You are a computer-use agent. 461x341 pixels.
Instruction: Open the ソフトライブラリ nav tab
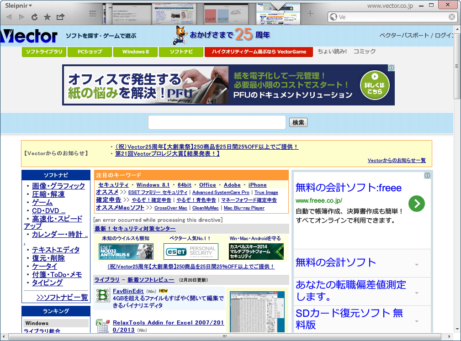point(44,52)
